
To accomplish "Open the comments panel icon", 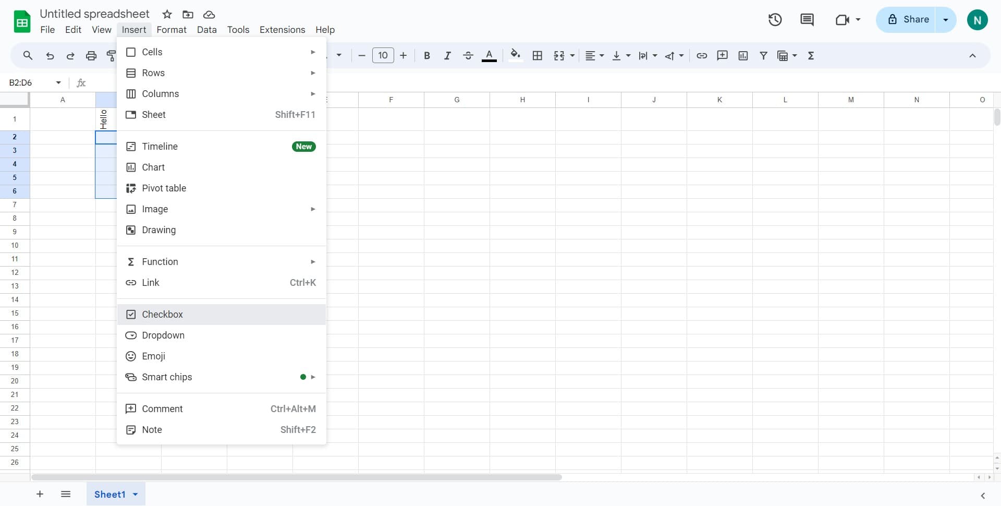I will coord(806,19).
